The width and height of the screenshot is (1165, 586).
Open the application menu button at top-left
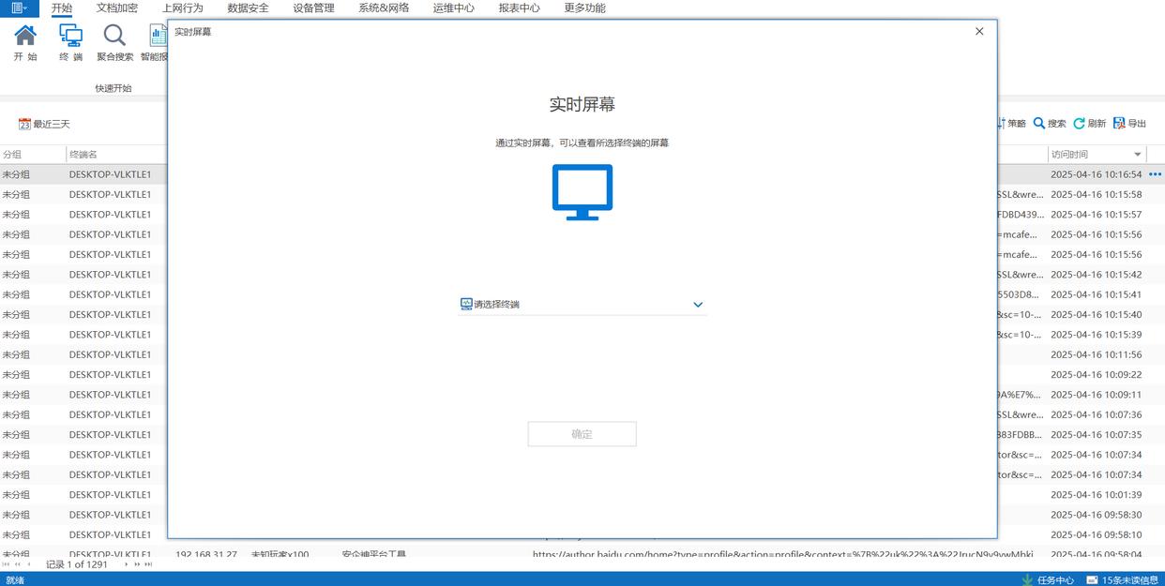[19, 8]
